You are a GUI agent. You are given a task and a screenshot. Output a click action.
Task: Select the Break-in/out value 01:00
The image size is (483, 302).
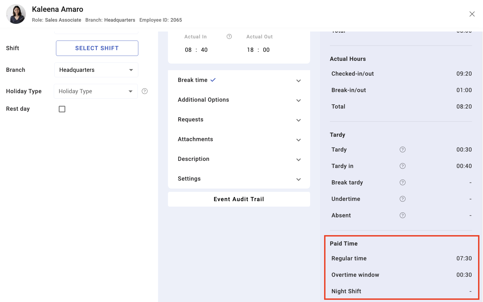(x=464, y=90)
